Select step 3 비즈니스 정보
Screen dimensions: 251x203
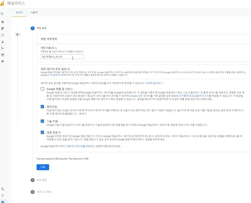(44, 192)
